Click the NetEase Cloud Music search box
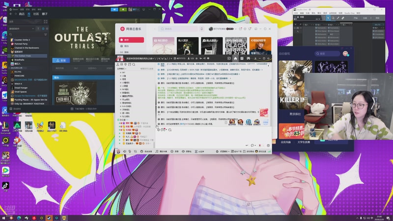393x221 pixels. click(178, 29)
